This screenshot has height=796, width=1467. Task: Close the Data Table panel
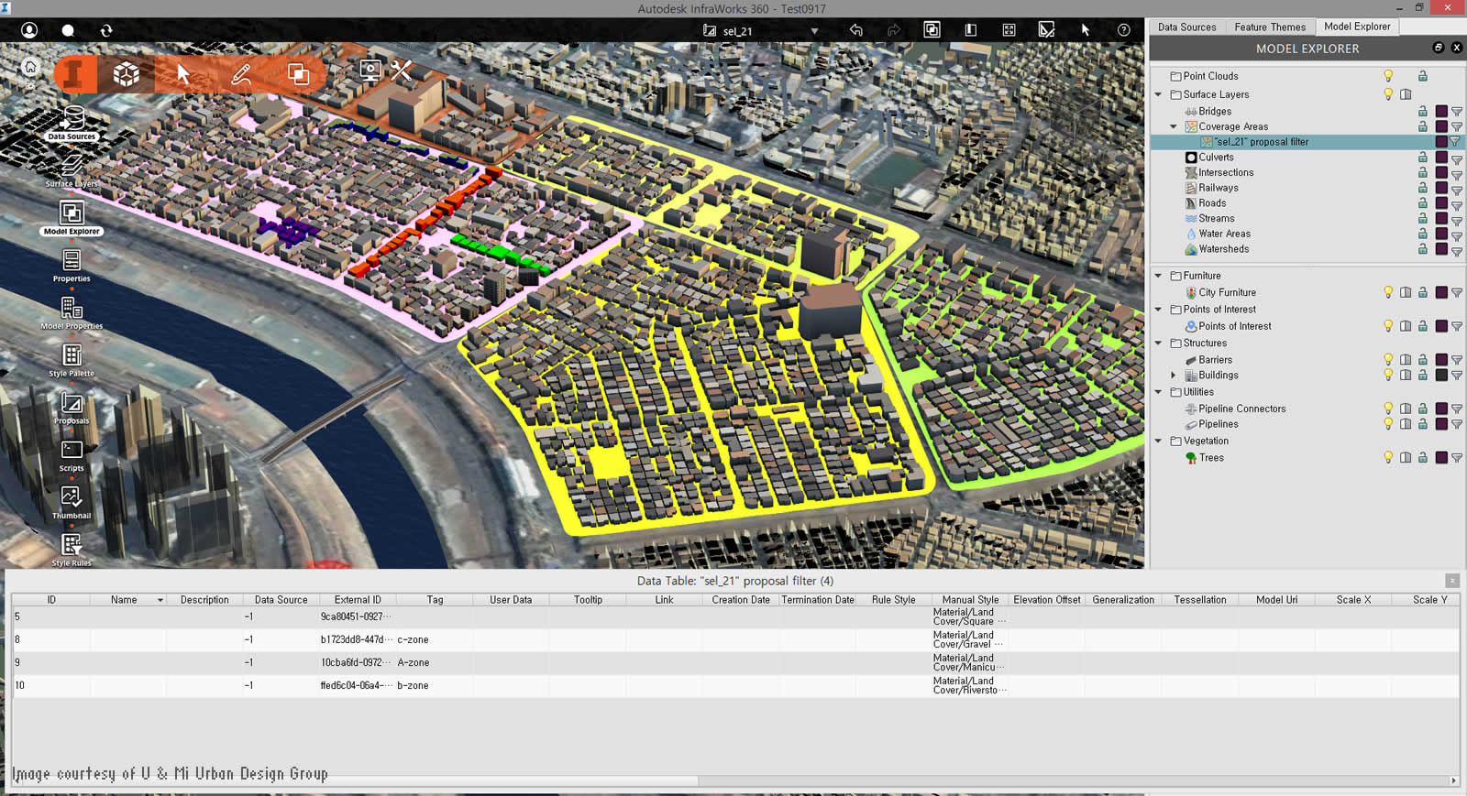(x=1452, y=581)
